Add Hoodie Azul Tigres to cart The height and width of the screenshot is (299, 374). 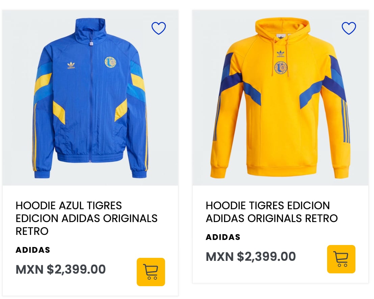[x=151, y=272]
